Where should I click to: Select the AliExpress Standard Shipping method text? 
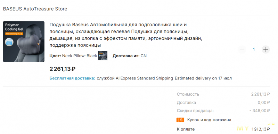pyautogui.click(x=135, y=78)
